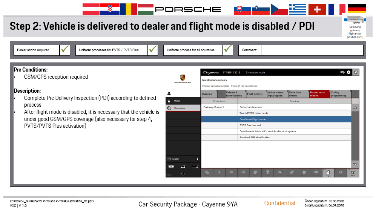Click the empty Comment field

312,50
